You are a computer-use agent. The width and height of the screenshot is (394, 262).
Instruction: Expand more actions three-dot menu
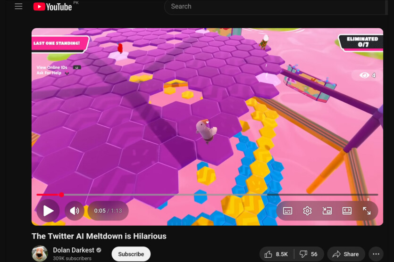[x=376, y=254]
